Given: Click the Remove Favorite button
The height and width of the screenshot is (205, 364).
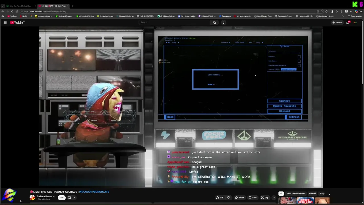Looking at the screenshot, I should click(284, 106).
